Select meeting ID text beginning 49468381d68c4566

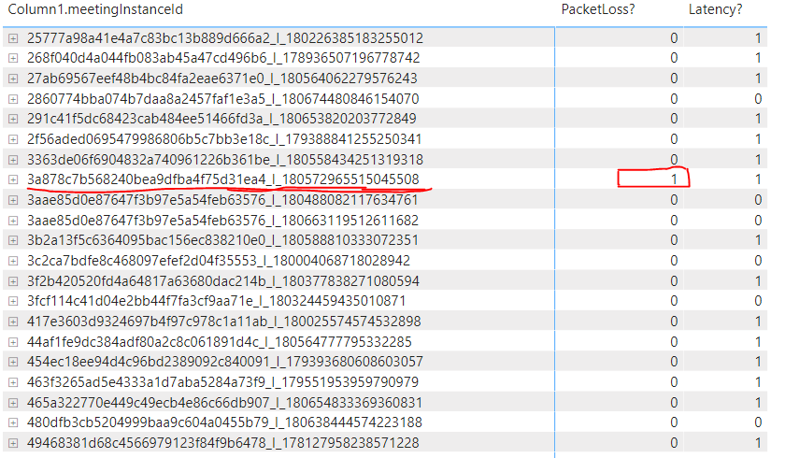[222, 443]
